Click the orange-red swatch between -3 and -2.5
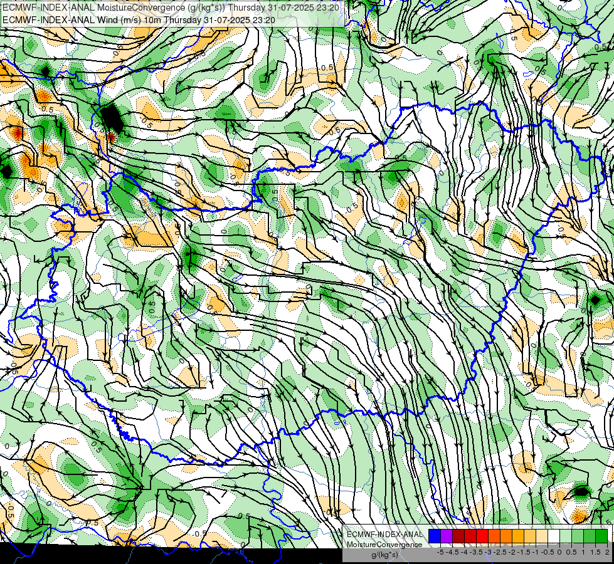Viewport: 614px width, 564px height. 495,536
